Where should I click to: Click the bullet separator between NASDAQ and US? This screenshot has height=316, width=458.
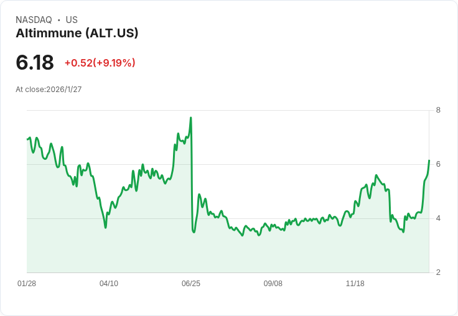coord(58,20)
